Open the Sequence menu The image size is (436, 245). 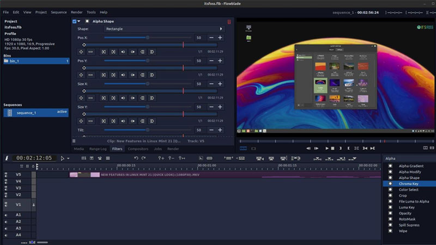pyautogui.click(x=59, y=12)
